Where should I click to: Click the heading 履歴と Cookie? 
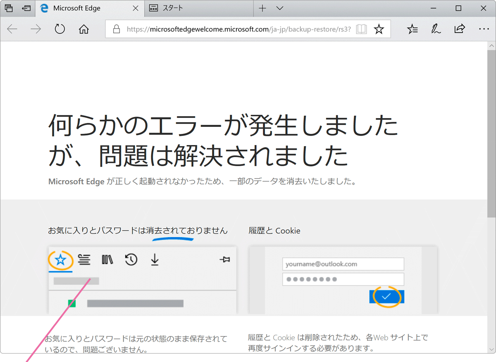[274, 231]
